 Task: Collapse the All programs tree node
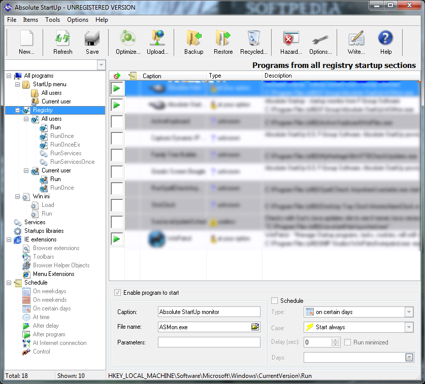tap(9, 76)
